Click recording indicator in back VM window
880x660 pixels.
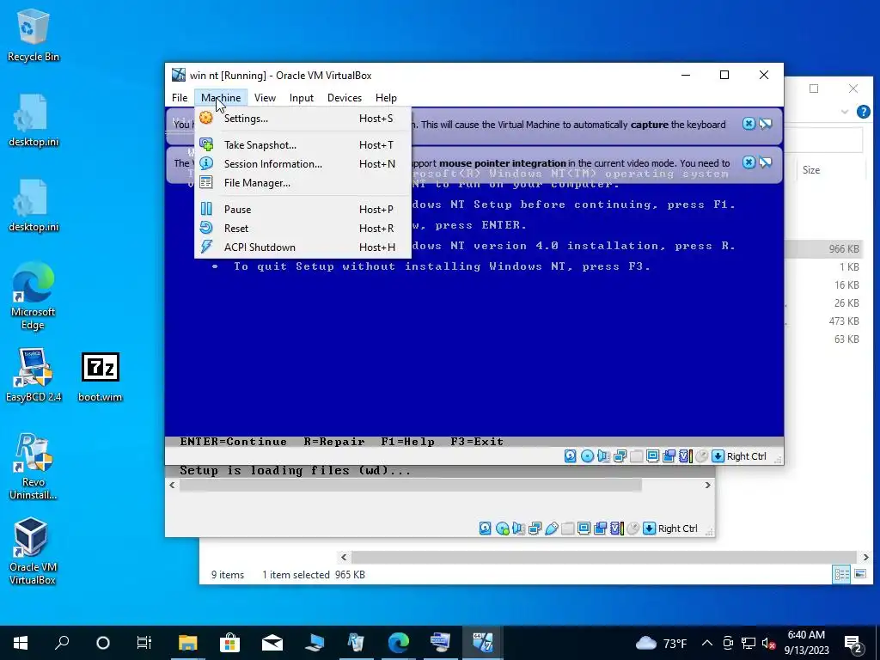[600, 529]
